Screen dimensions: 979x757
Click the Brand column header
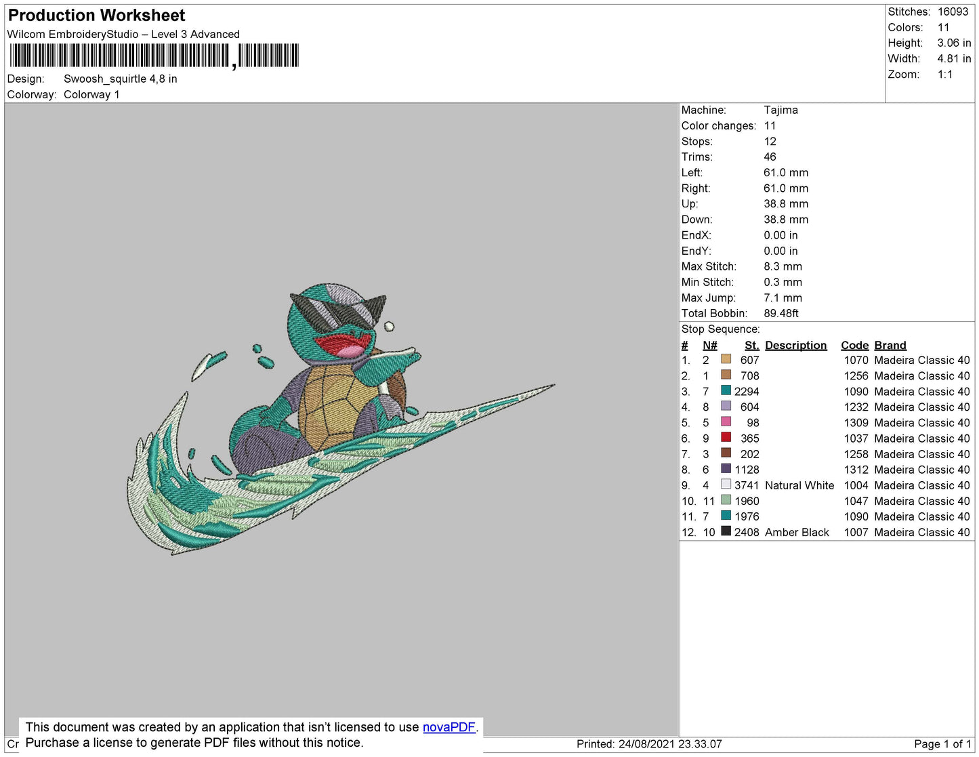pyautogui.click(x=890, y=346)
